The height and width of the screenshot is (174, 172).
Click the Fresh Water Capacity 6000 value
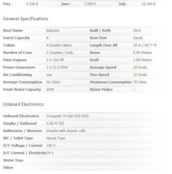pos(50,89)
